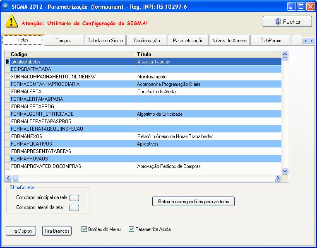Click the table scrollbar down arrow
Viewport: 317px width, 248px height.
285,171
